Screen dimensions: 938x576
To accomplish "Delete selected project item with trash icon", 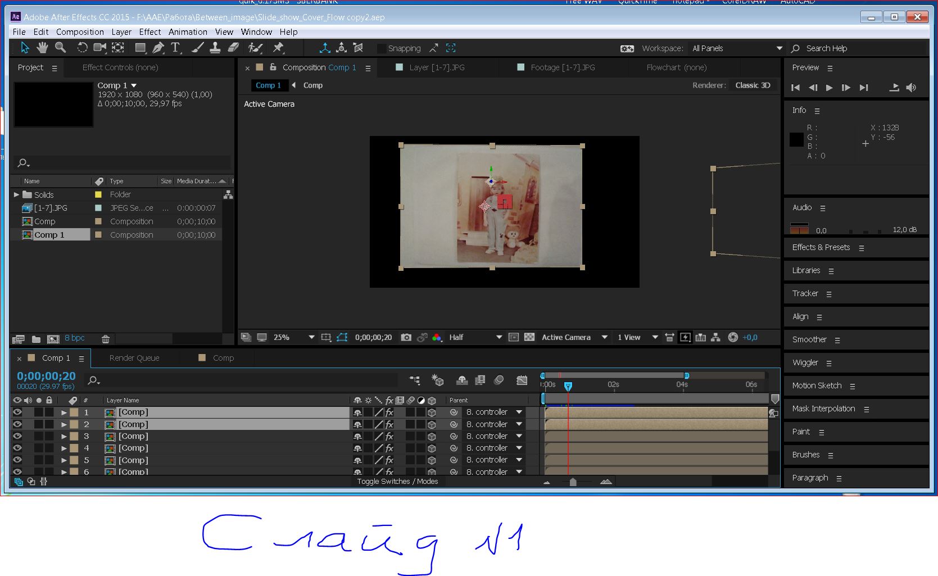I will coord(105,339).
